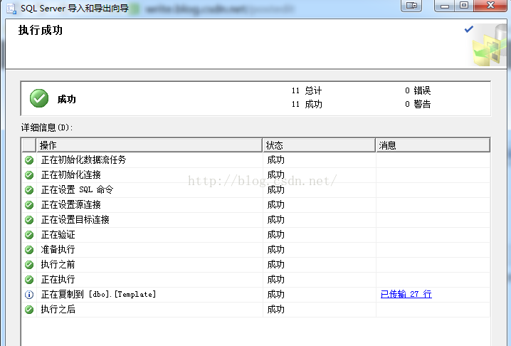511x346 pixels.
Task: Click the green check icon beside 执行之后
Action: pyautogui.click(x=29, y=310)
